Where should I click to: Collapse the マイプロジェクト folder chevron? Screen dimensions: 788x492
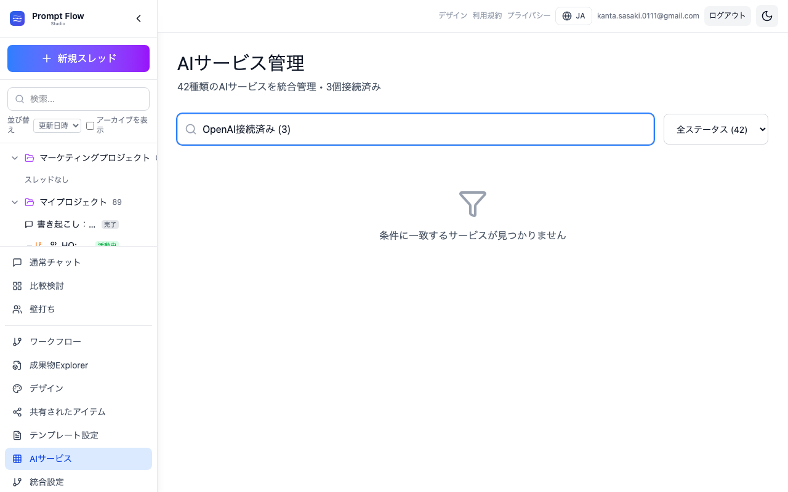click(x=15, y=202)
